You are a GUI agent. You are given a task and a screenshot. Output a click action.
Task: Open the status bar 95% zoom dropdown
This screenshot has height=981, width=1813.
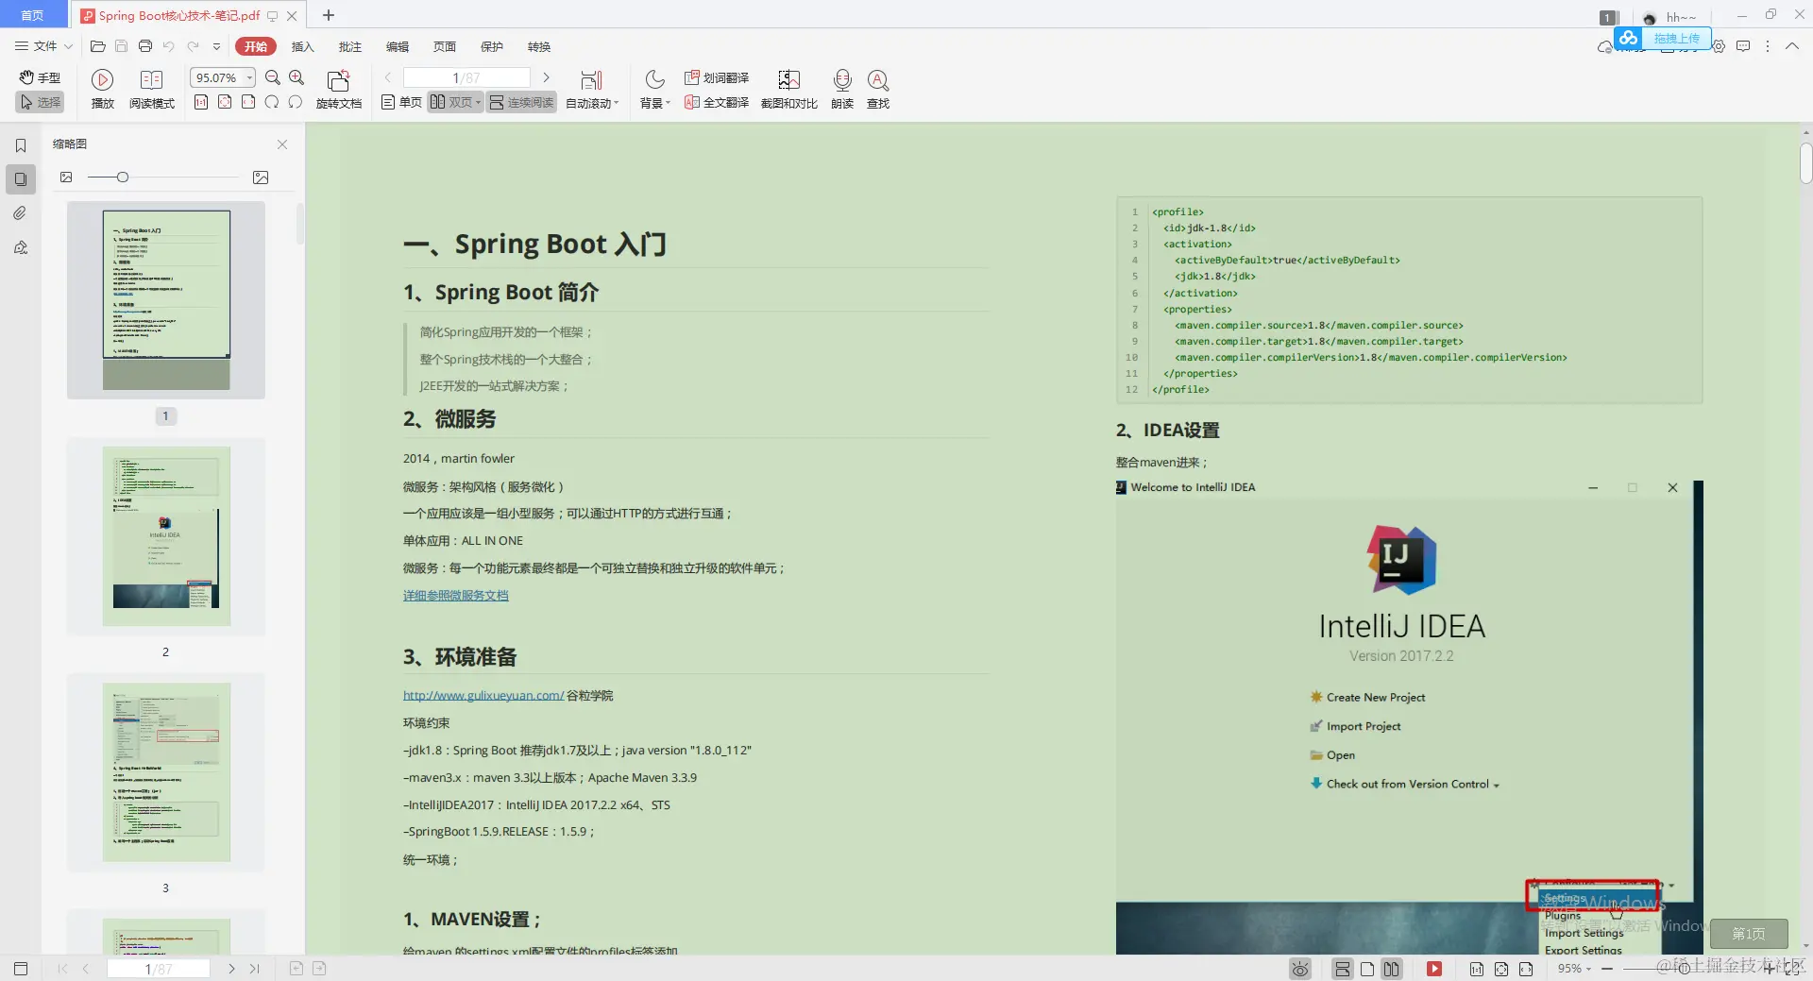1574,969
